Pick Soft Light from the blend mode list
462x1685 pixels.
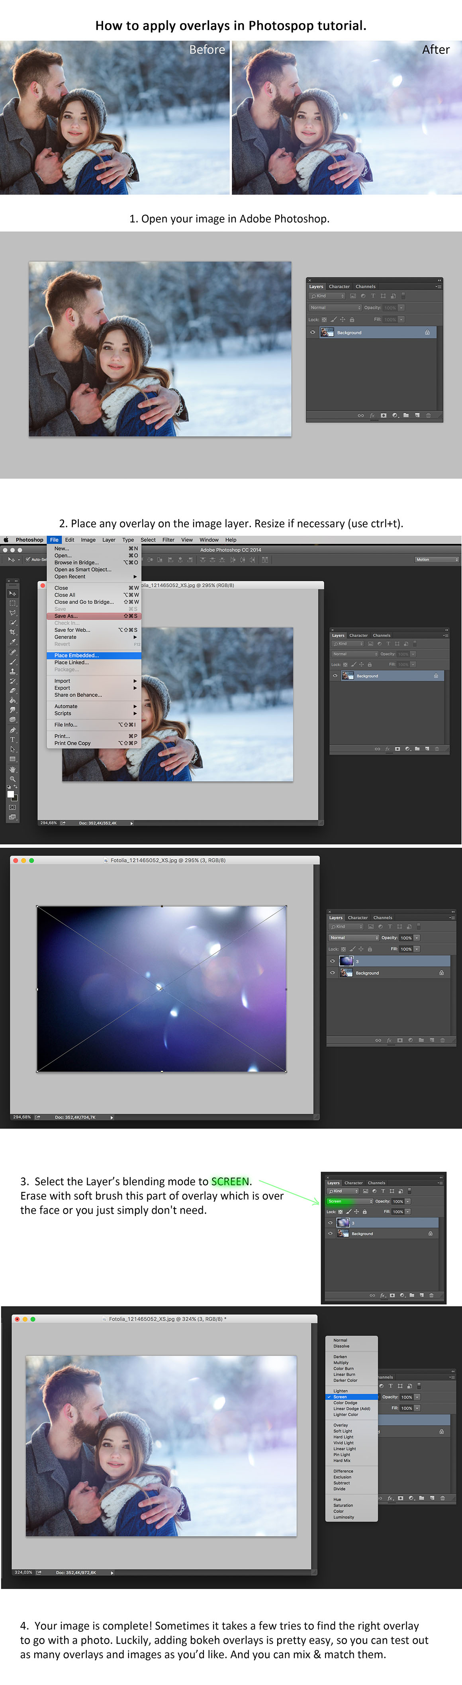[342, 1430]
